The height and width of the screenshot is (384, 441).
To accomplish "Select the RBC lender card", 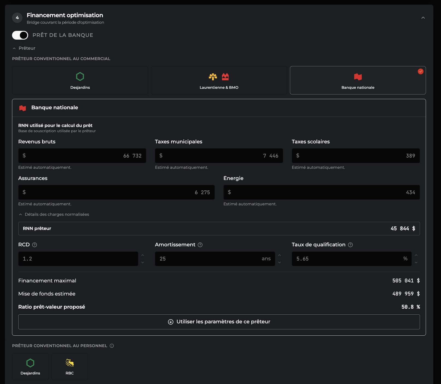I will [70, 367].
